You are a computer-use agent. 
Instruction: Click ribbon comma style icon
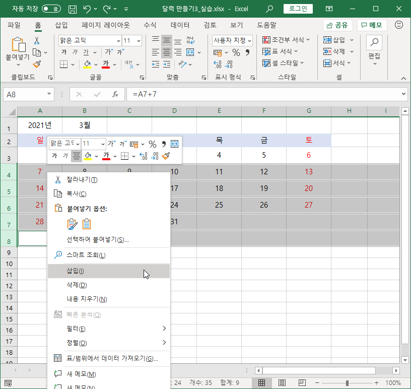247,52
